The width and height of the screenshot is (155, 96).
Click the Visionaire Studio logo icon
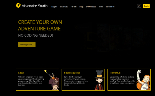point(18,5)
